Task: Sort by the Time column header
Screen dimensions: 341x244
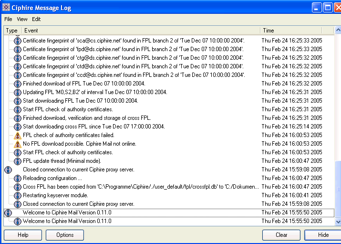Action: (291, 31)
